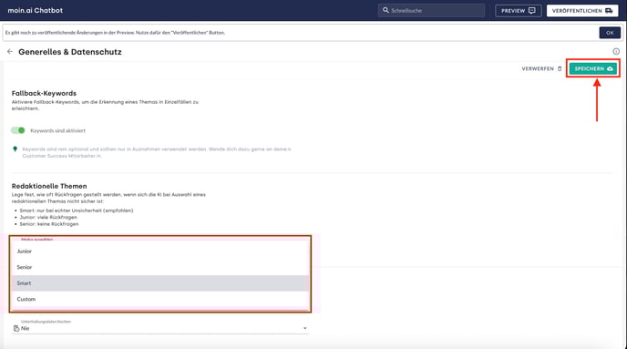
Task: Click the Veröffentlichen button
Action: point(582,11)
